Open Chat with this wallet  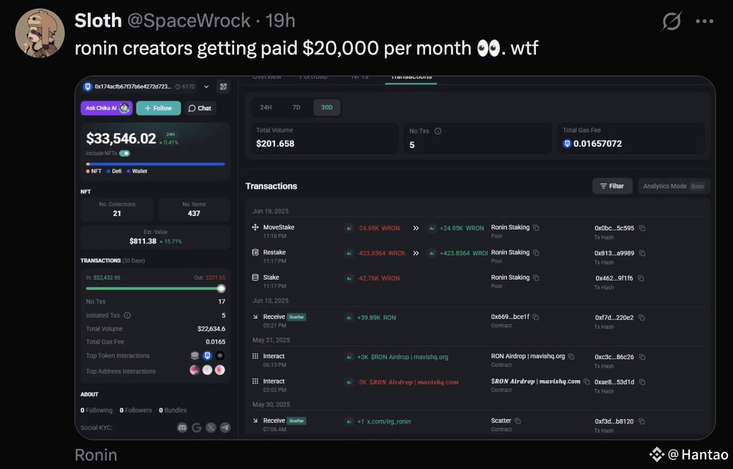pyautogui.click(x=200, y=108)
